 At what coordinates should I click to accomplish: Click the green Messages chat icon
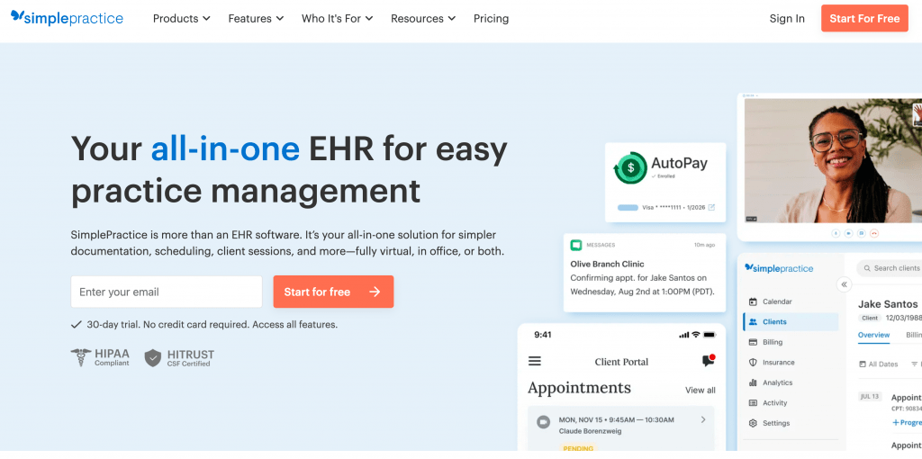(575, 245)
